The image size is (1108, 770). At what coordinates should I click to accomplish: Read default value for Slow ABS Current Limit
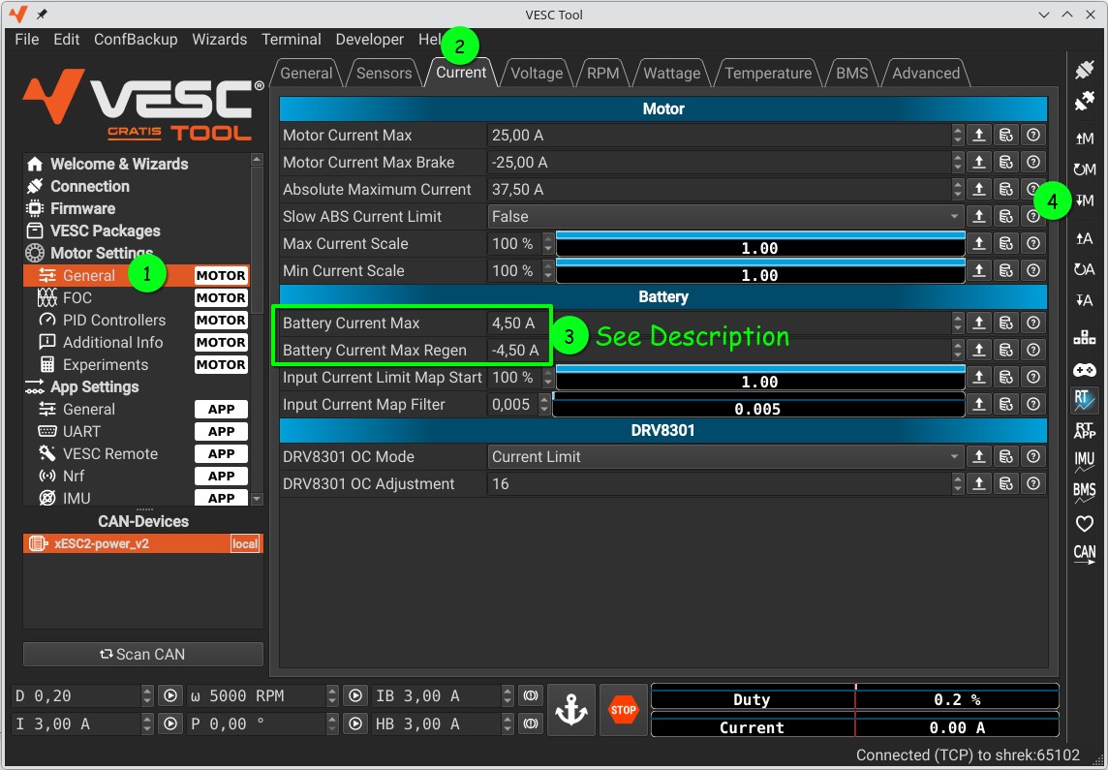coord(1005,216)
